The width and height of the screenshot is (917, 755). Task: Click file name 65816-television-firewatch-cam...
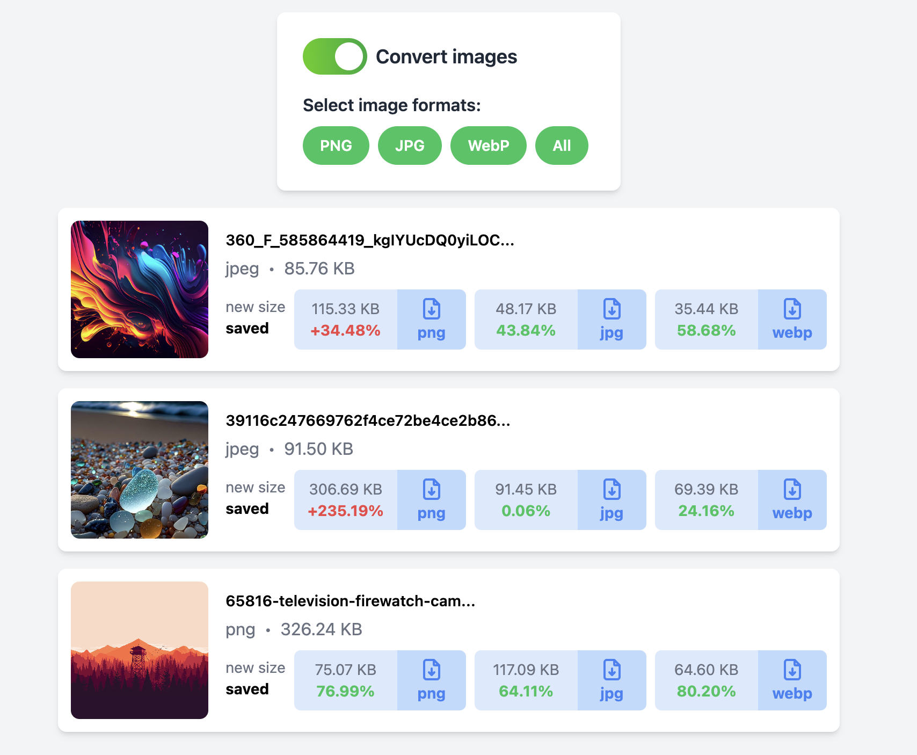tap(351, 601)
